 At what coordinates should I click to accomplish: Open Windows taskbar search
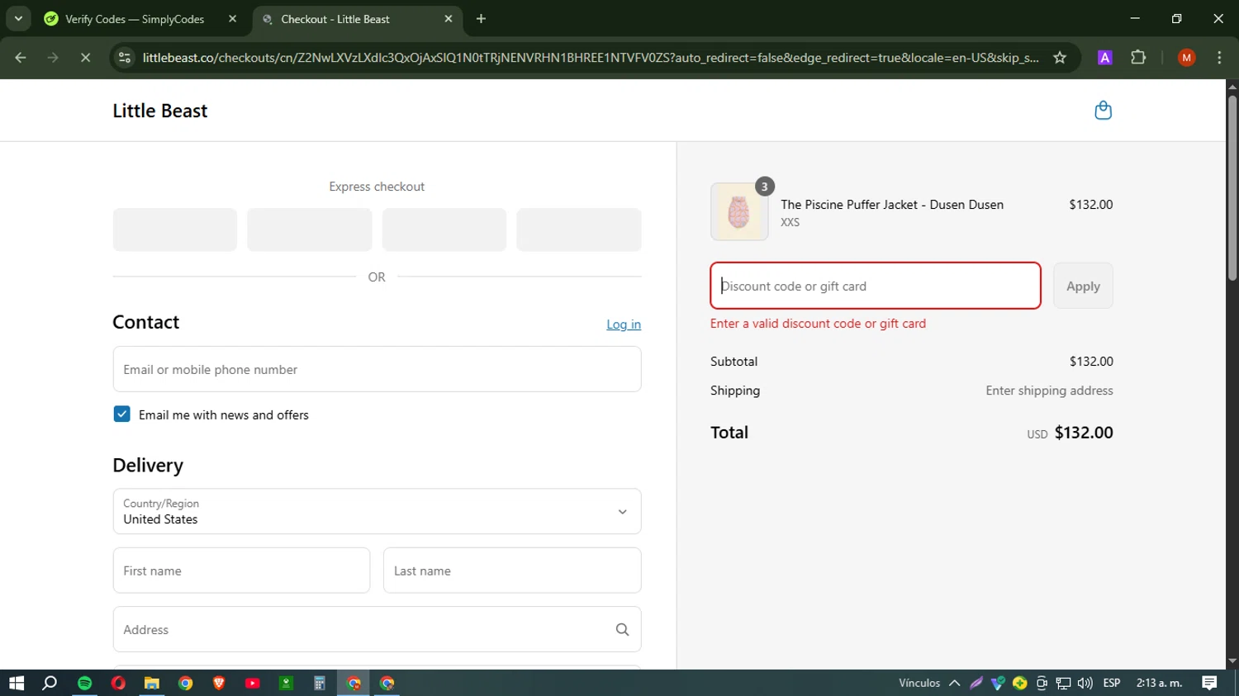pos(50,683)
